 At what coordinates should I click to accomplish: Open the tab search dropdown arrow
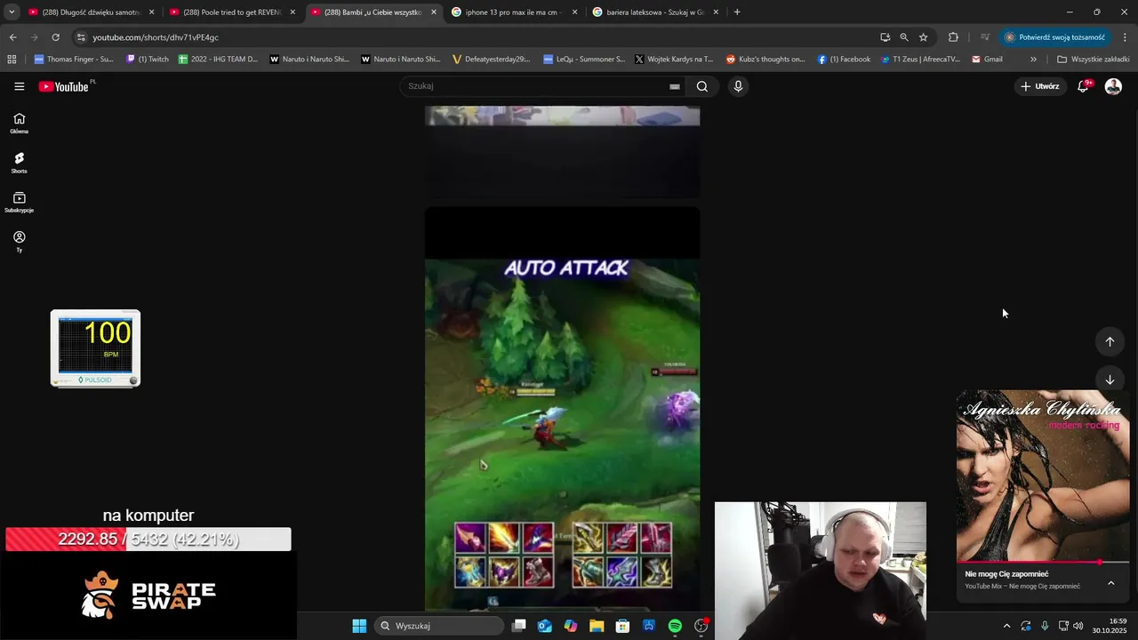click(12, 12)
